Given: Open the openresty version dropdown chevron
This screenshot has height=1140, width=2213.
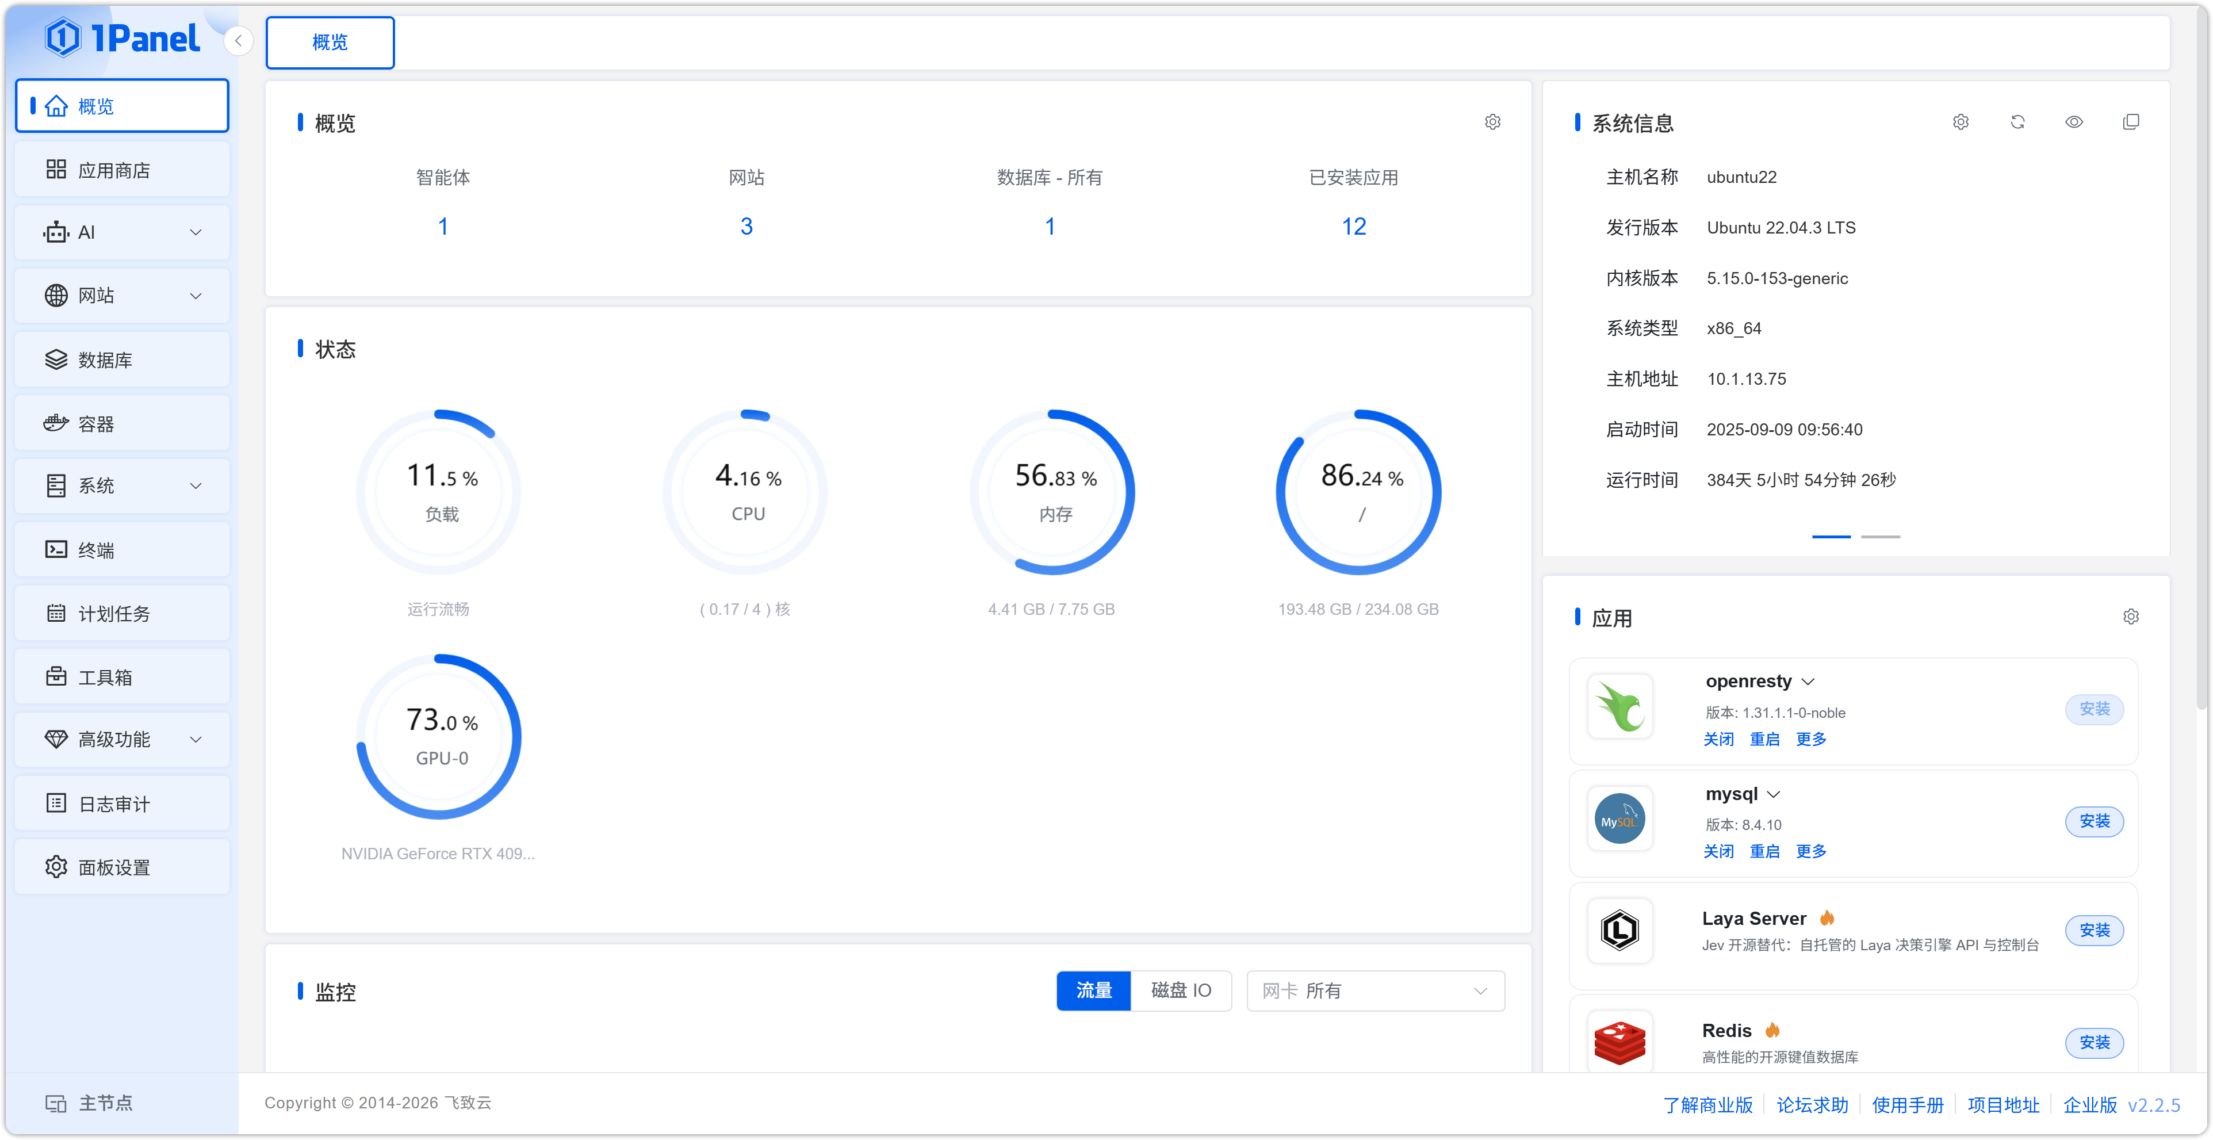Looking at the screenshot, I should tap(1808, 682).
